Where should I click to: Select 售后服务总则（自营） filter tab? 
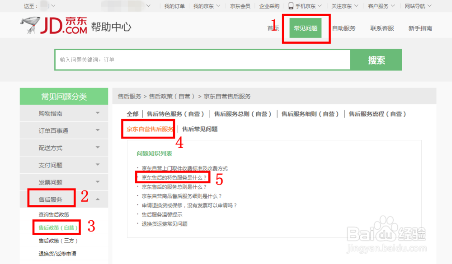tap(243, 114)
